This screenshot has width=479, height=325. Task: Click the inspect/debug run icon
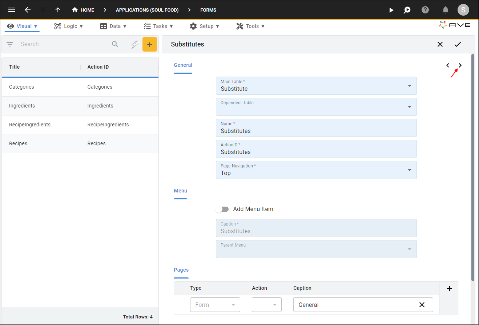pos(407,10)
